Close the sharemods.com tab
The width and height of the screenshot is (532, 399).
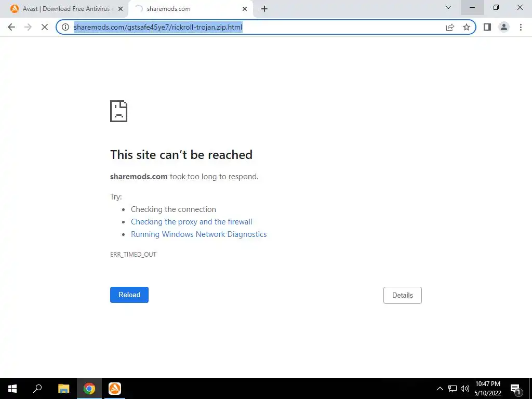coord(245,9)
